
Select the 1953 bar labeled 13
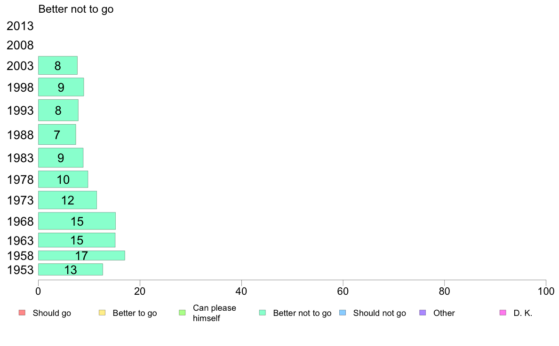(x=71, y=269)
